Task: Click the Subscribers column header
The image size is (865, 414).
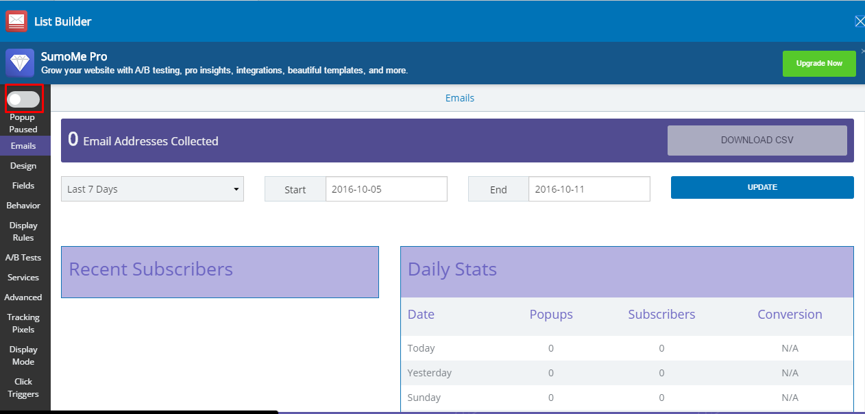Action: tap(661, 315)
